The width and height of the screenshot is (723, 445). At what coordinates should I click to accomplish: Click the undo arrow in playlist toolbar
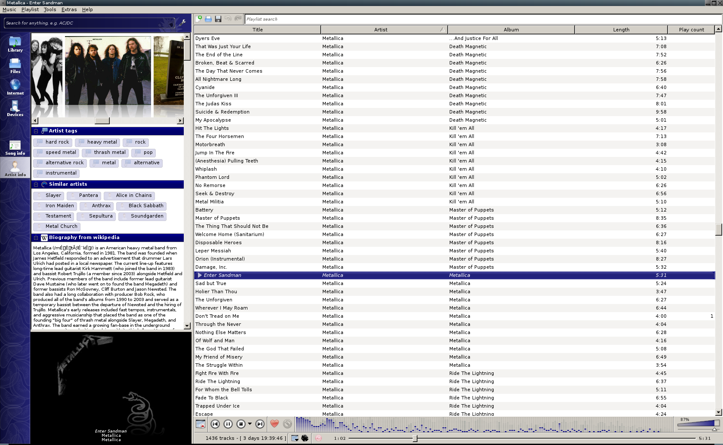228,19
